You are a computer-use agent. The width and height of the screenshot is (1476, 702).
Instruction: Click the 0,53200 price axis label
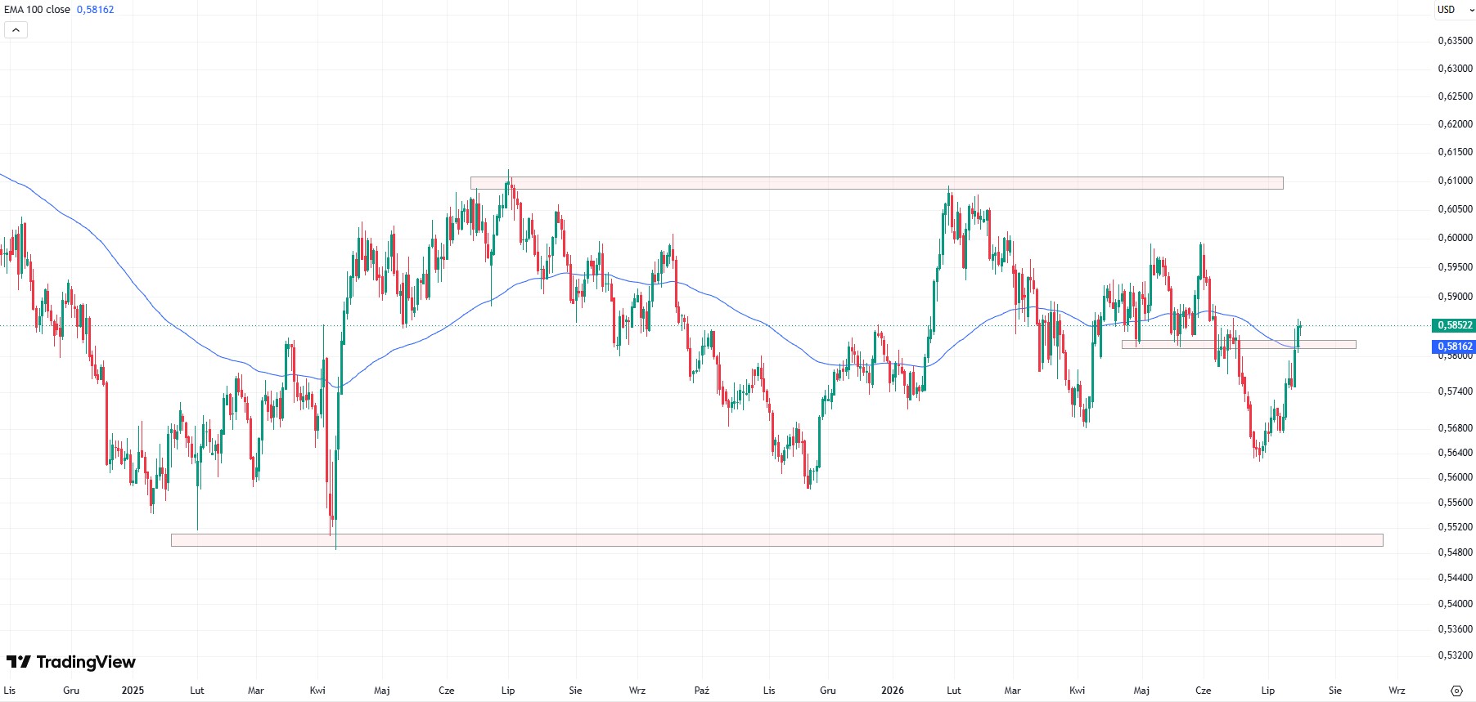(x=1455, y=655)
